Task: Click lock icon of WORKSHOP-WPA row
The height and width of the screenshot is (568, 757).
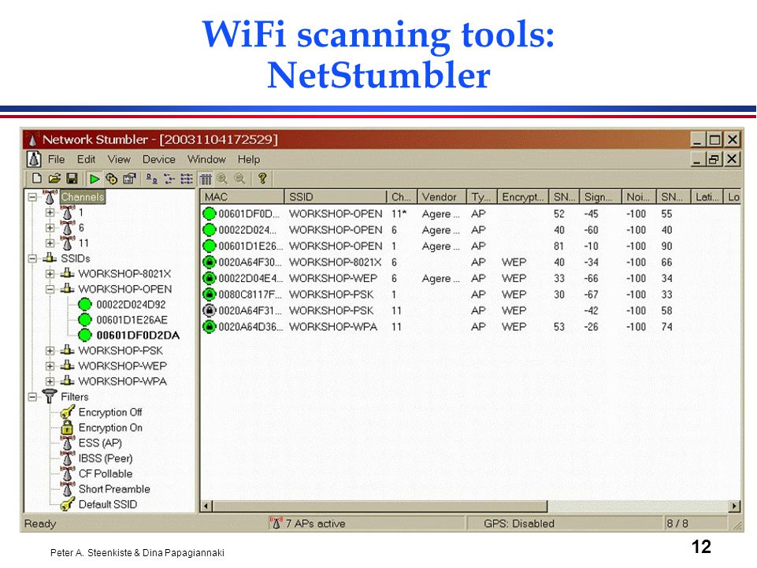Action: pos(209,327)
